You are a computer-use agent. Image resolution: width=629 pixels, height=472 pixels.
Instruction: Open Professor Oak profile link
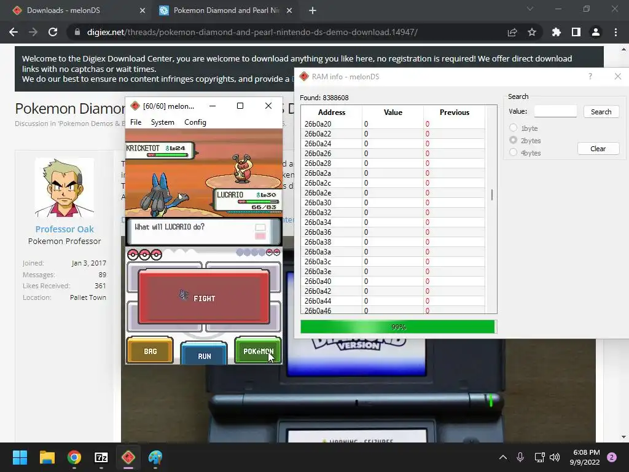[64, 229]
